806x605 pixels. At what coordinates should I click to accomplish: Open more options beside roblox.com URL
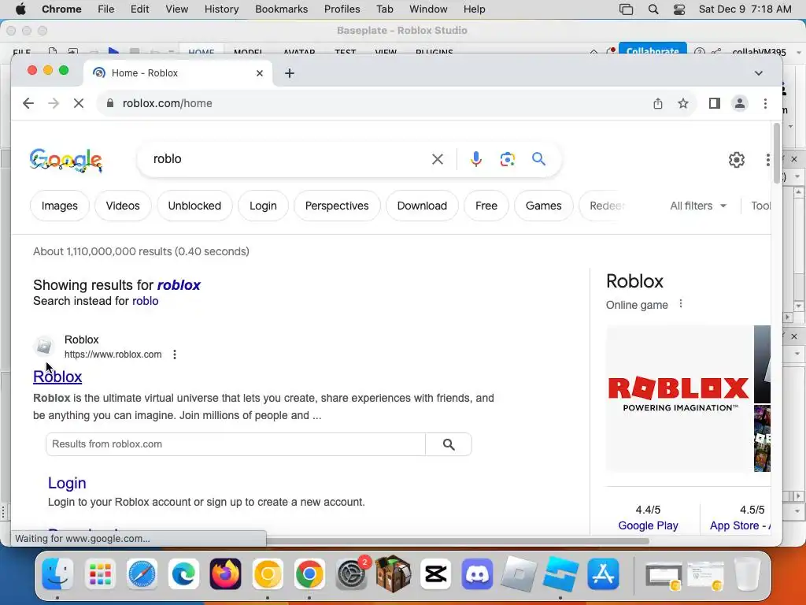pyautogui.click(x=175, y=354)
